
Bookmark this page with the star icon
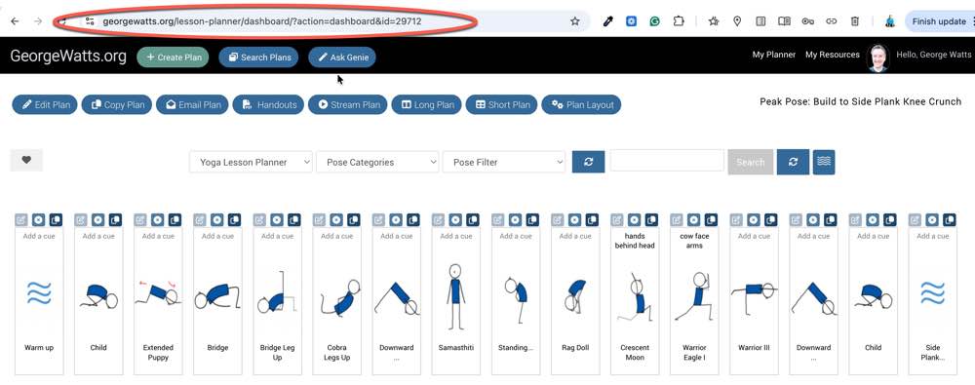[x=575, y=21]
